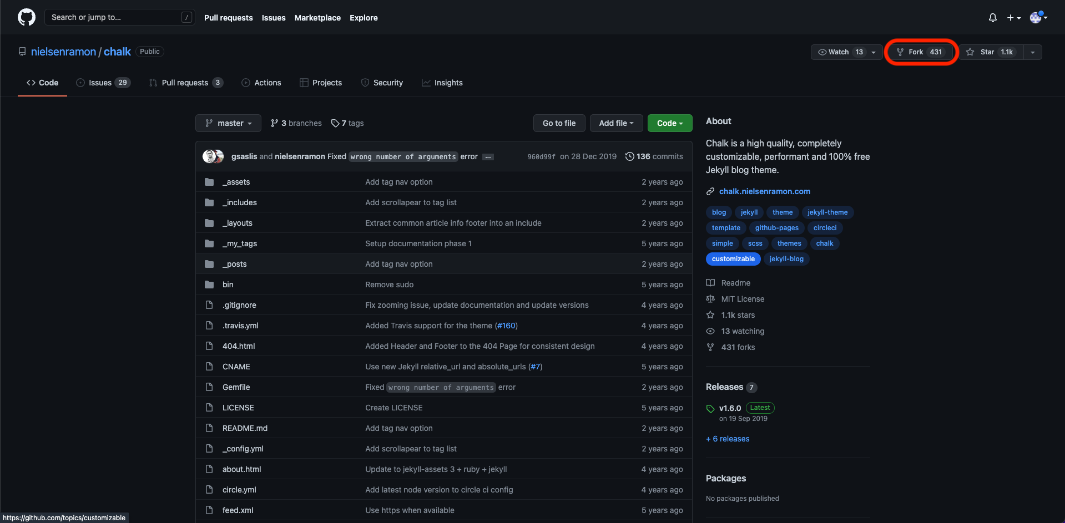Click the MIT License scale icon

click(710, 299)
